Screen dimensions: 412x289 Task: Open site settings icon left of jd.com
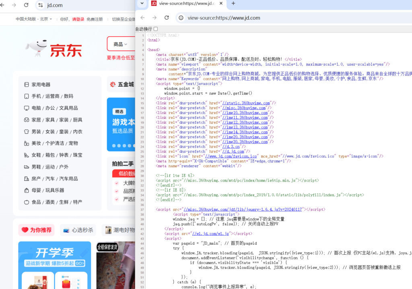pyautogui.click(x=40, y=5)
